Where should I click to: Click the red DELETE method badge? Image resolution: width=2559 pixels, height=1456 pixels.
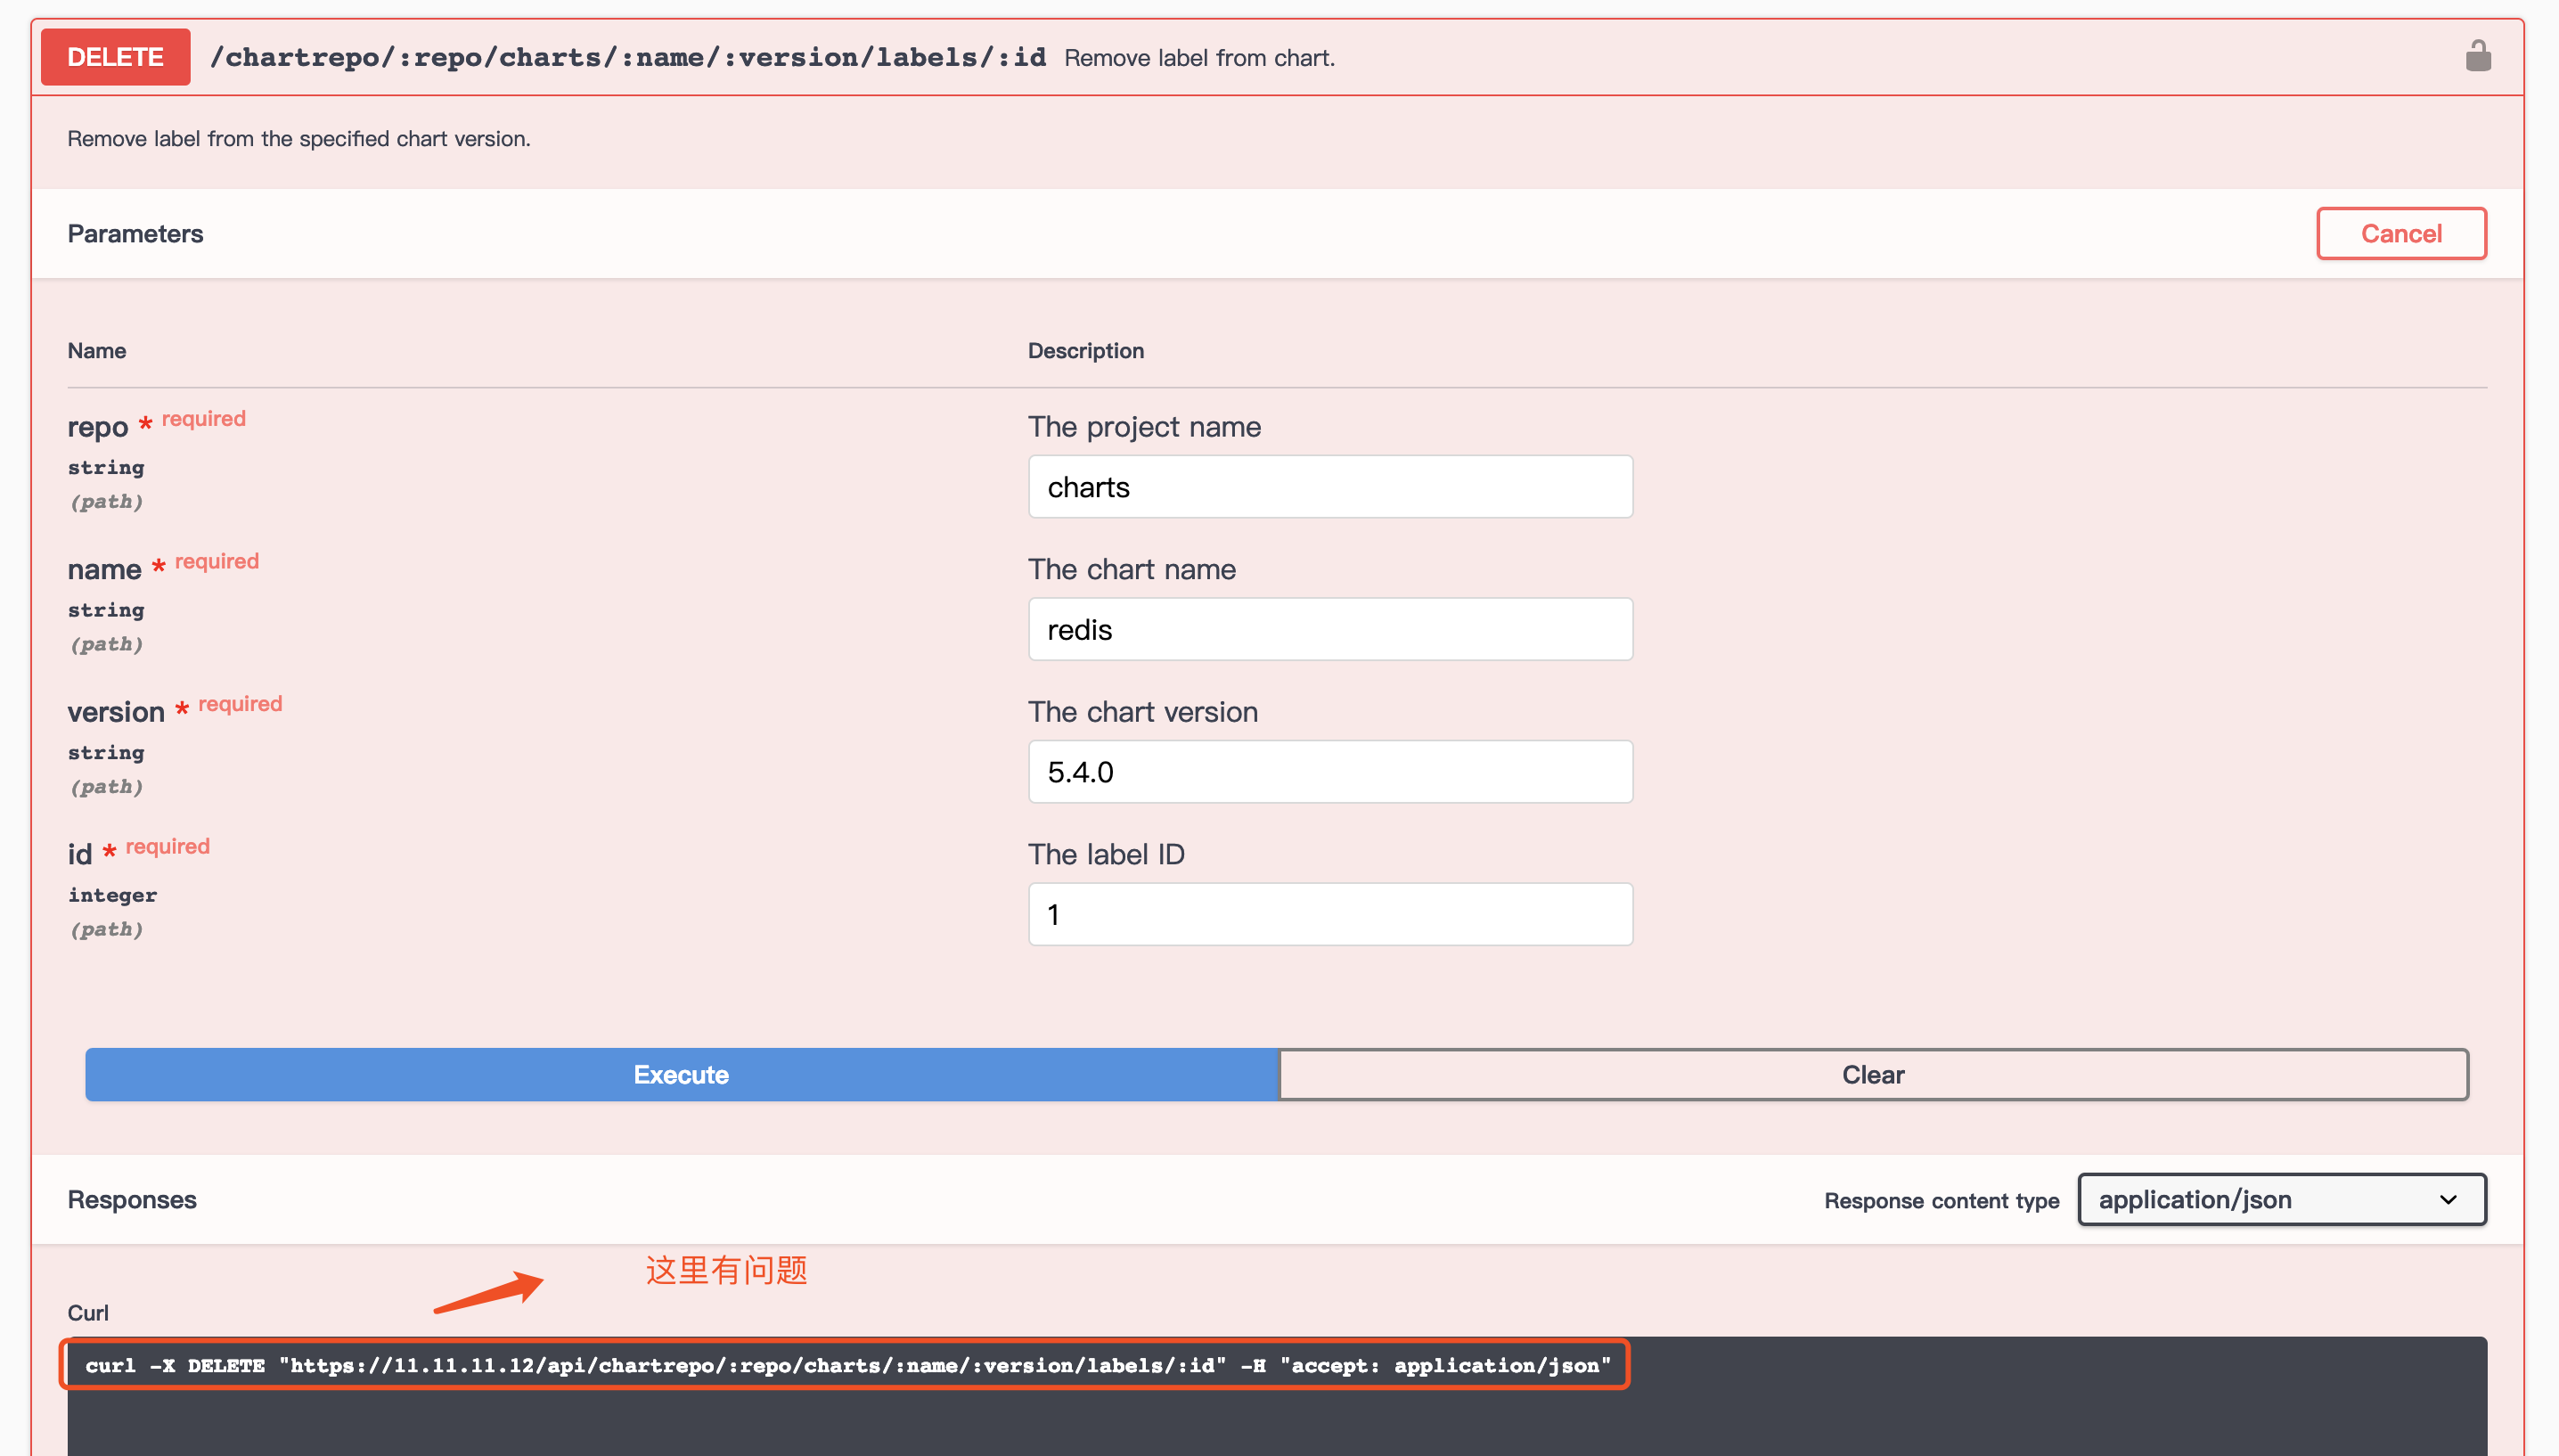click(115, 57)
